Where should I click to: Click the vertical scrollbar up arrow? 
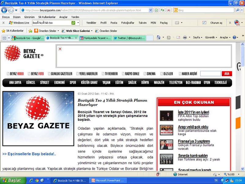pyautogui.click(x=242, y=44)
